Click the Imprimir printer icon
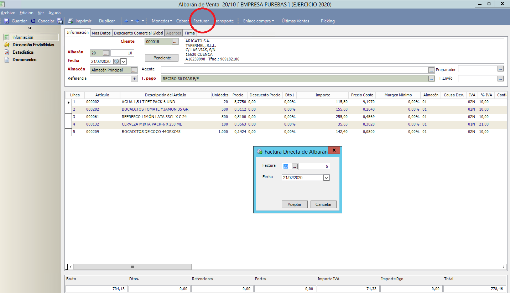This screenshot has width=510, height=293. [71, 21]
